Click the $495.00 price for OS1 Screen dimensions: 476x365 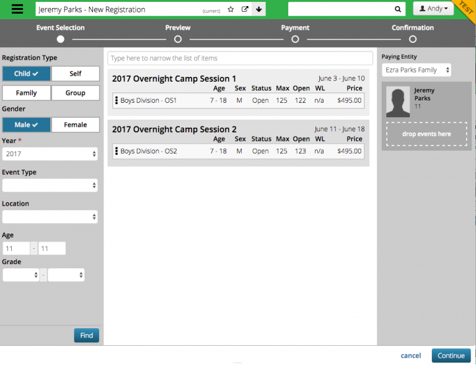[350, 100]
